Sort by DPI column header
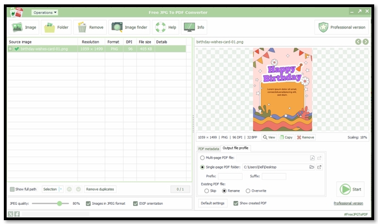The width and height of the screenshot is (378, 224). (130, 42)
